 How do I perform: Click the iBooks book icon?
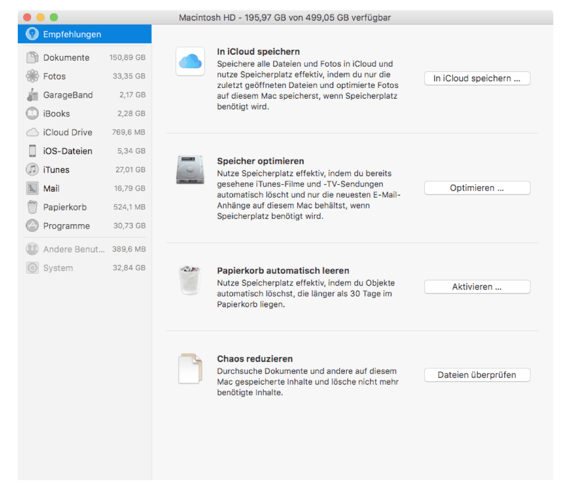pyautogui.click(x=32, y=113)
